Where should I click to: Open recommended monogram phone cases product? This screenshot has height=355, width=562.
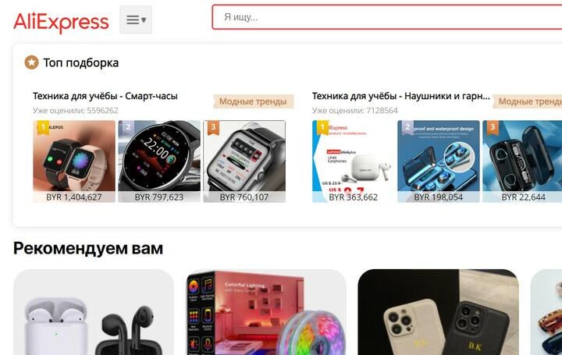point(438,312)
